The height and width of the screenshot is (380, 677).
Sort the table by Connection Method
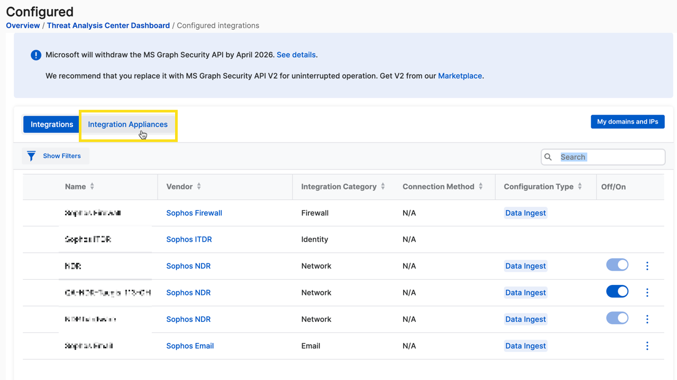click(x=481, y=186)
